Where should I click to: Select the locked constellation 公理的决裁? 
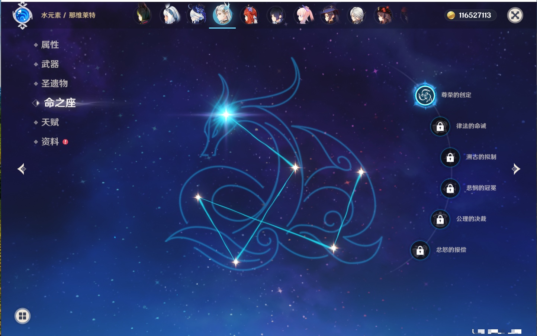(x=440, y=219)
